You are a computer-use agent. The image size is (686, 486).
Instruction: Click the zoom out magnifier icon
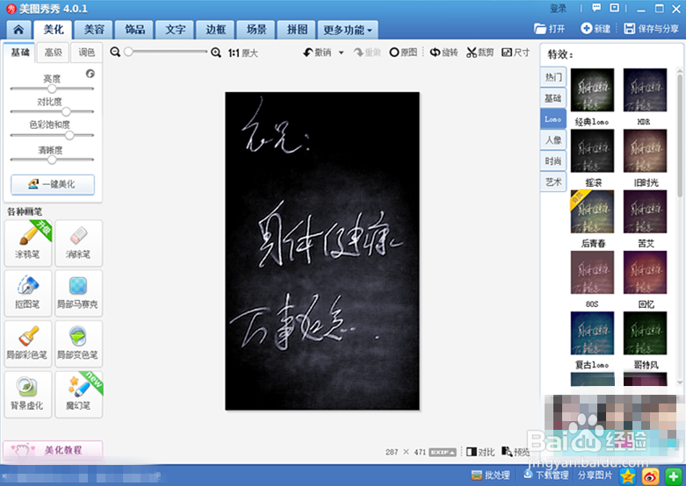115,53
